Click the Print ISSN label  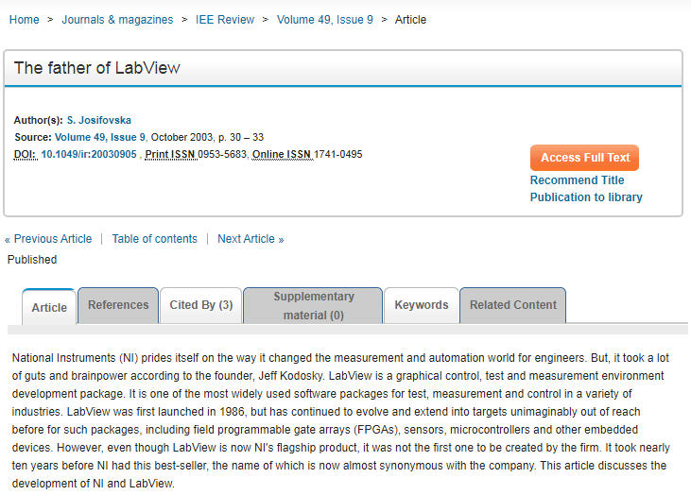click(170, 155)
